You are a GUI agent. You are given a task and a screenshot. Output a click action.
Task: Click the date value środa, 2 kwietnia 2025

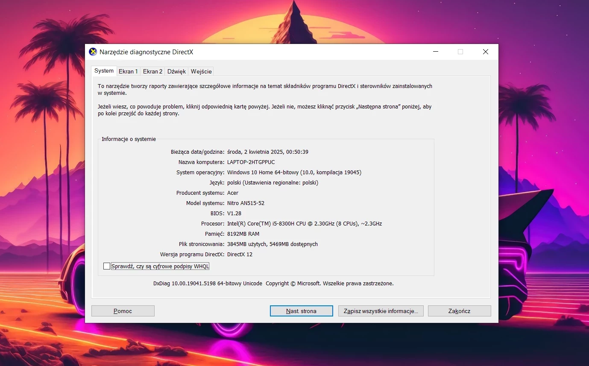tap(268, 152)
